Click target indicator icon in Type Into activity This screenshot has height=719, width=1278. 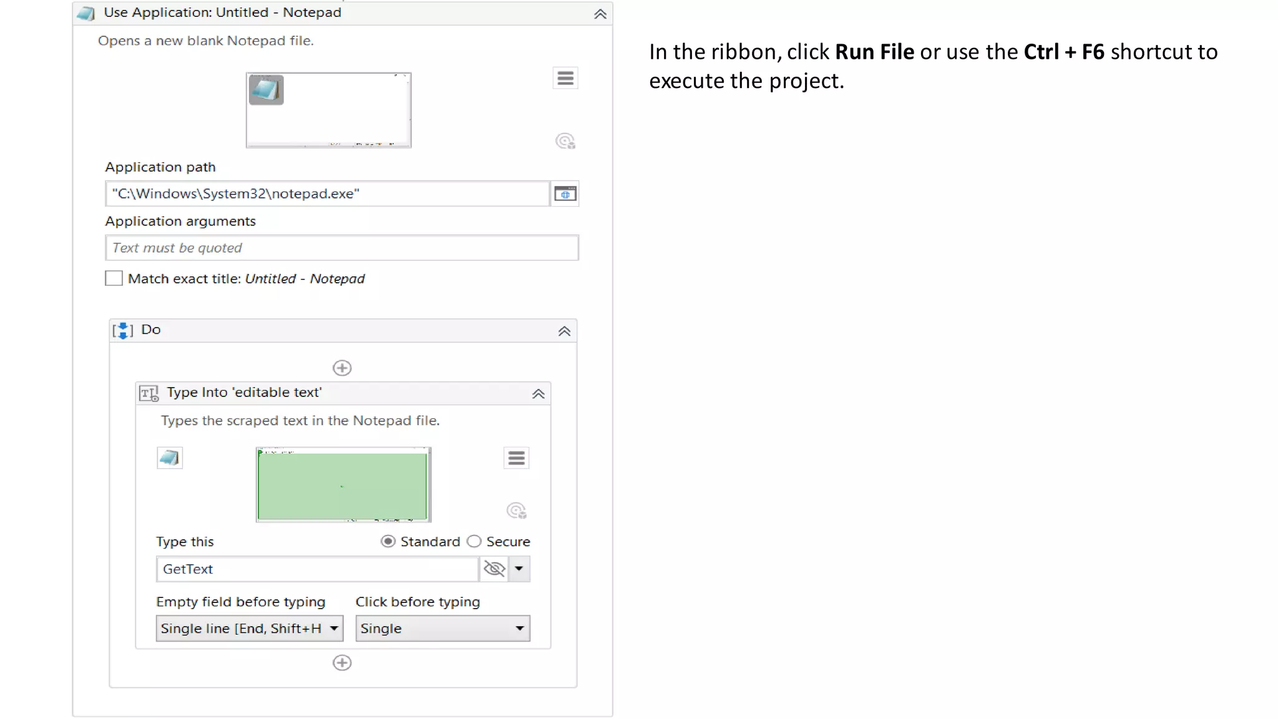516,511
